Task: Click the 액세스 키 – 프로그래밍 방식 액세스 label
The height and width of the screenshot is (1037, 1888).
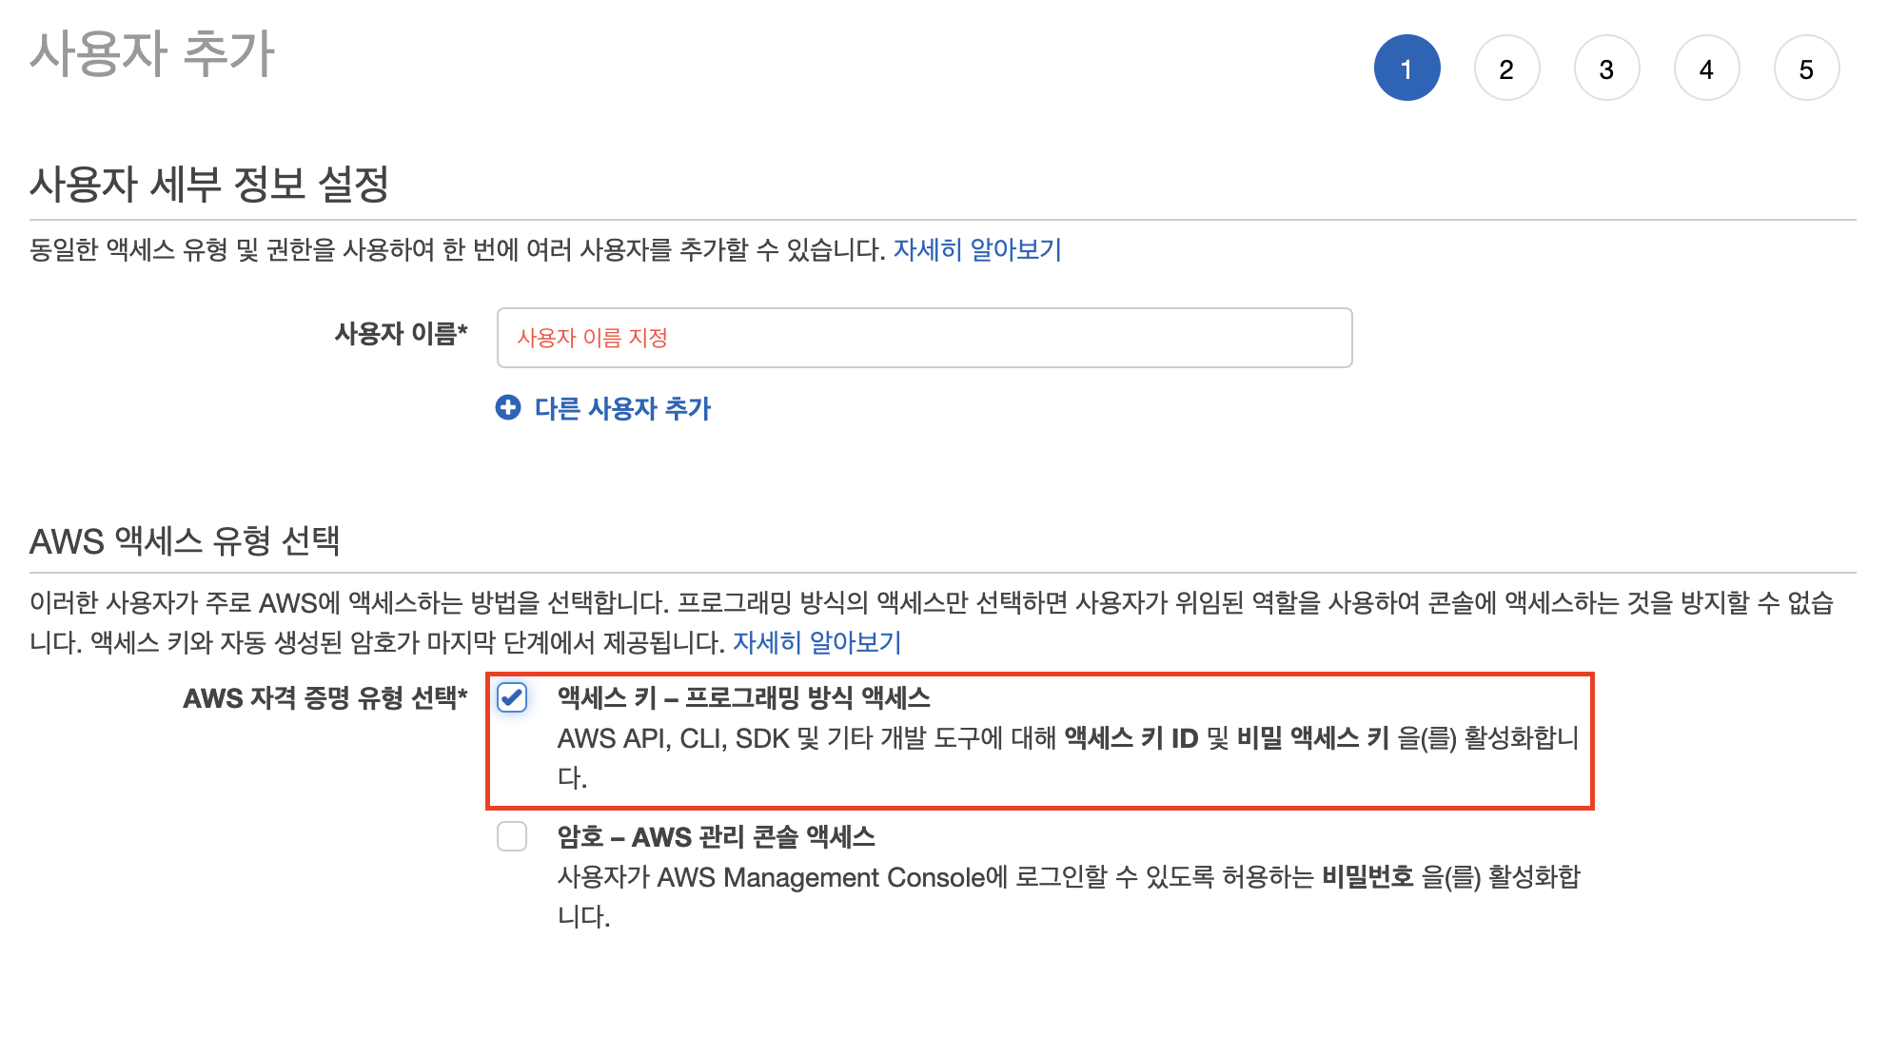Action: (743, 697)
